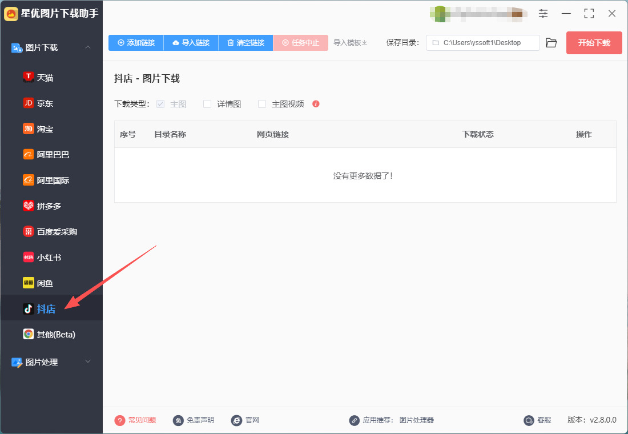Open the 京东 JD icon entry
628x434 pixels.
point(28,103)
